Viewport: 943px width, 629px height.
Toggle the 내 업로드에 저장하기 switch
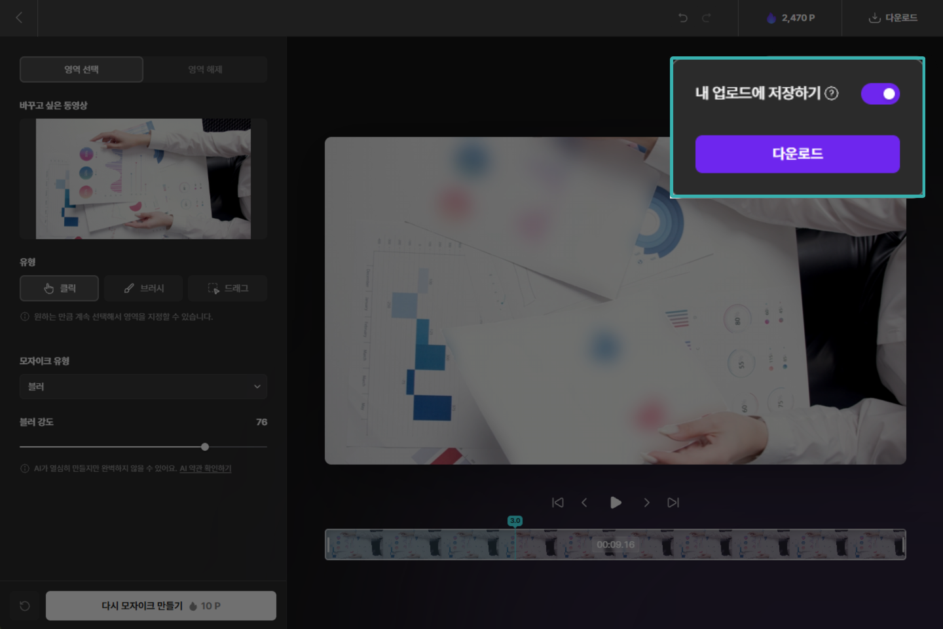coord(880,94)
